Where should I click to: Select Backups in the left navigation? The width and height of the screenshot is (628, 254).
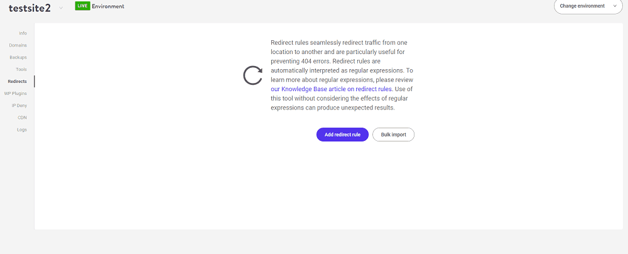pos(18,57)
